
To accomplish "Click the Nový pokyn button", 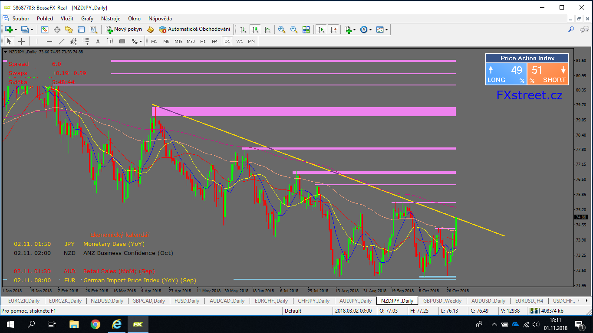I will point(124,29).
